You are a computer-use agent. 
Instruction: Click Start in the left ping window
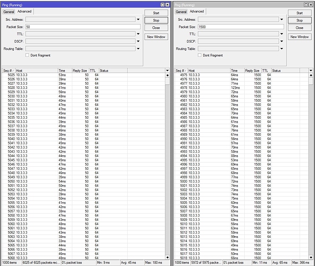pos(156,13)
